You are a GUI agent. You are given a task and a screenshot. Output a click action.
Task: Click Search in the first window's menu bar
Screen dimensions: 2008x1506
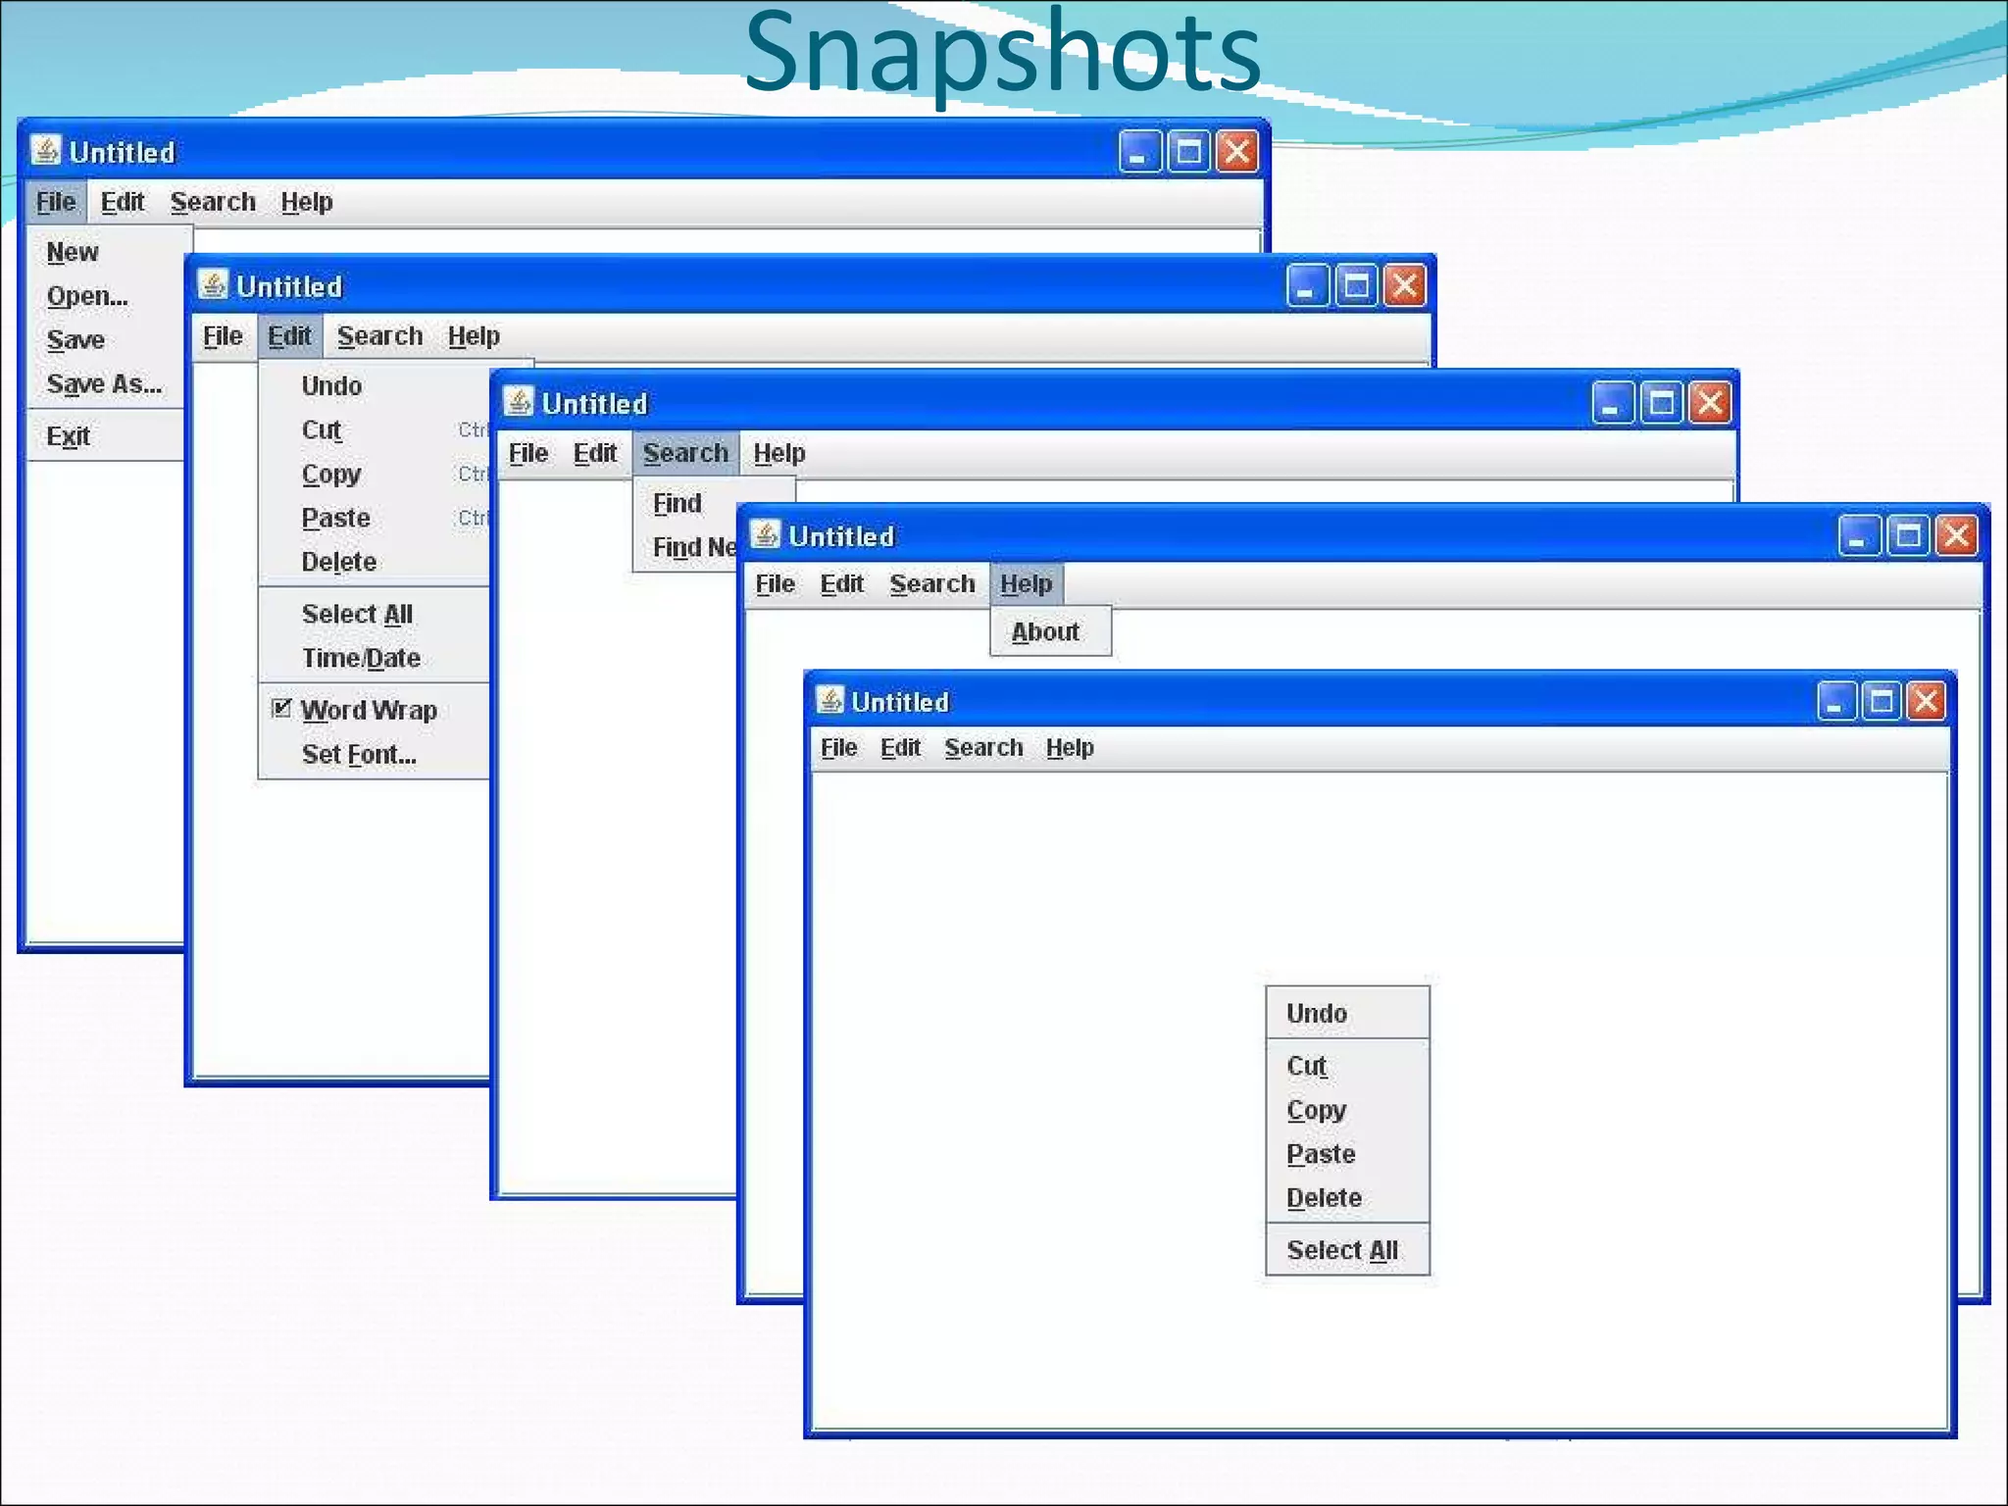(213, 202)
